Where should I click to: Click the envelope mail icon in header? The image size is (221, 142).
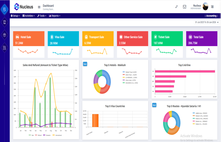coord(184,7)
